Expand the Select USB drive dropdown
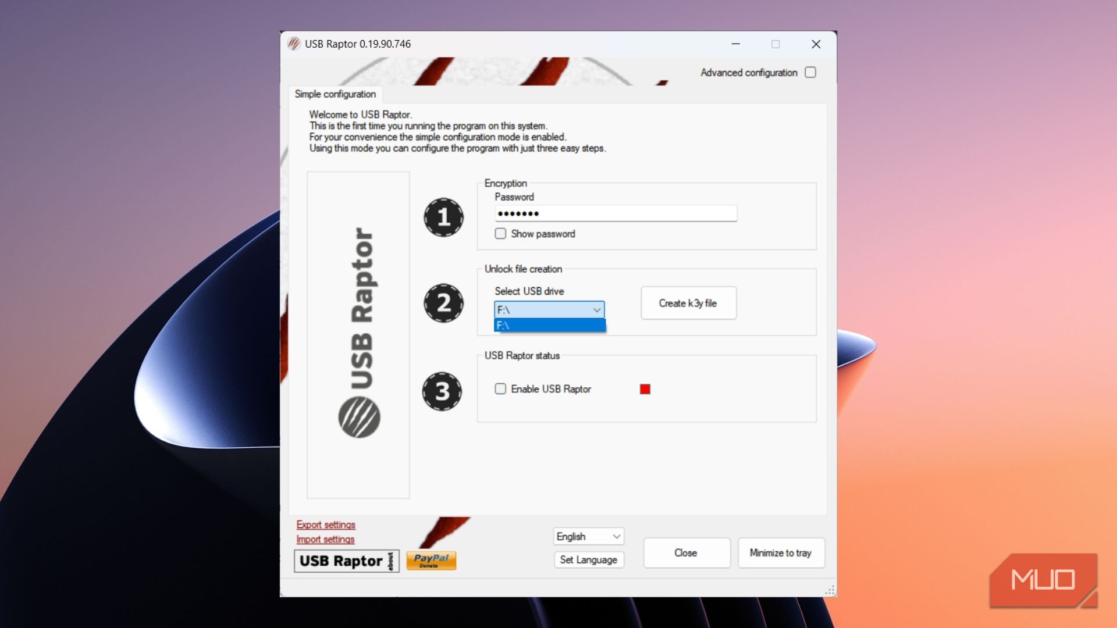 tap(549, 310)
